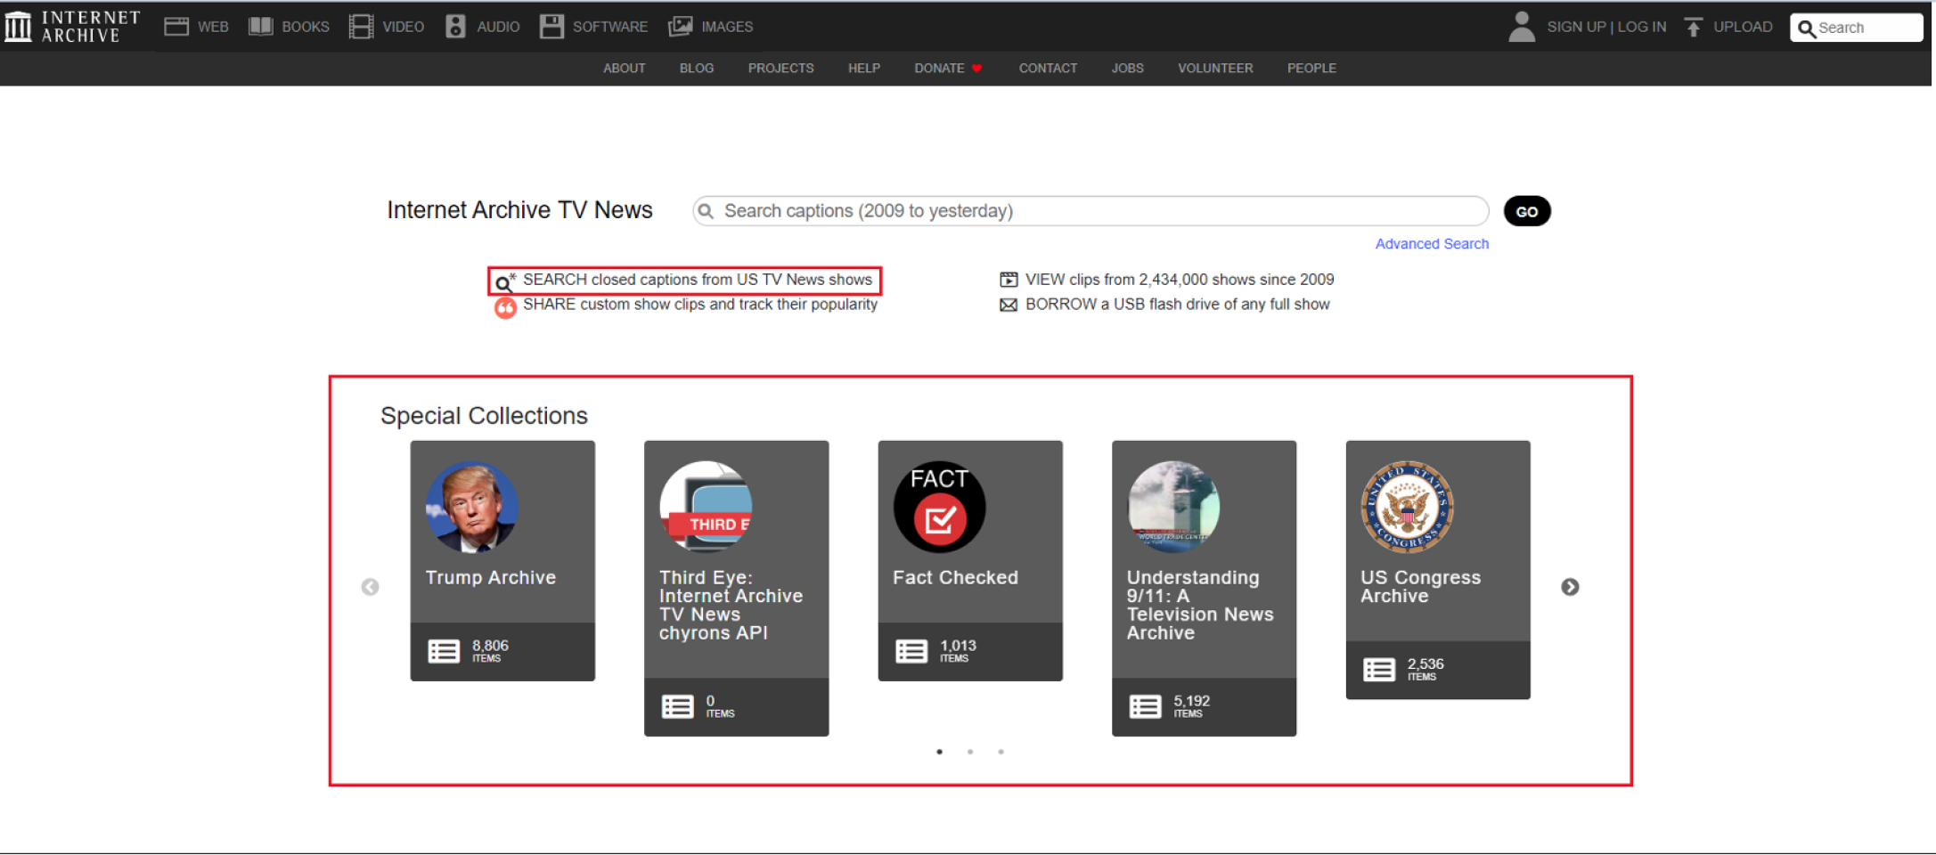
Task: Click the Upload arrow icon
Action: [x=1694, y=27]
